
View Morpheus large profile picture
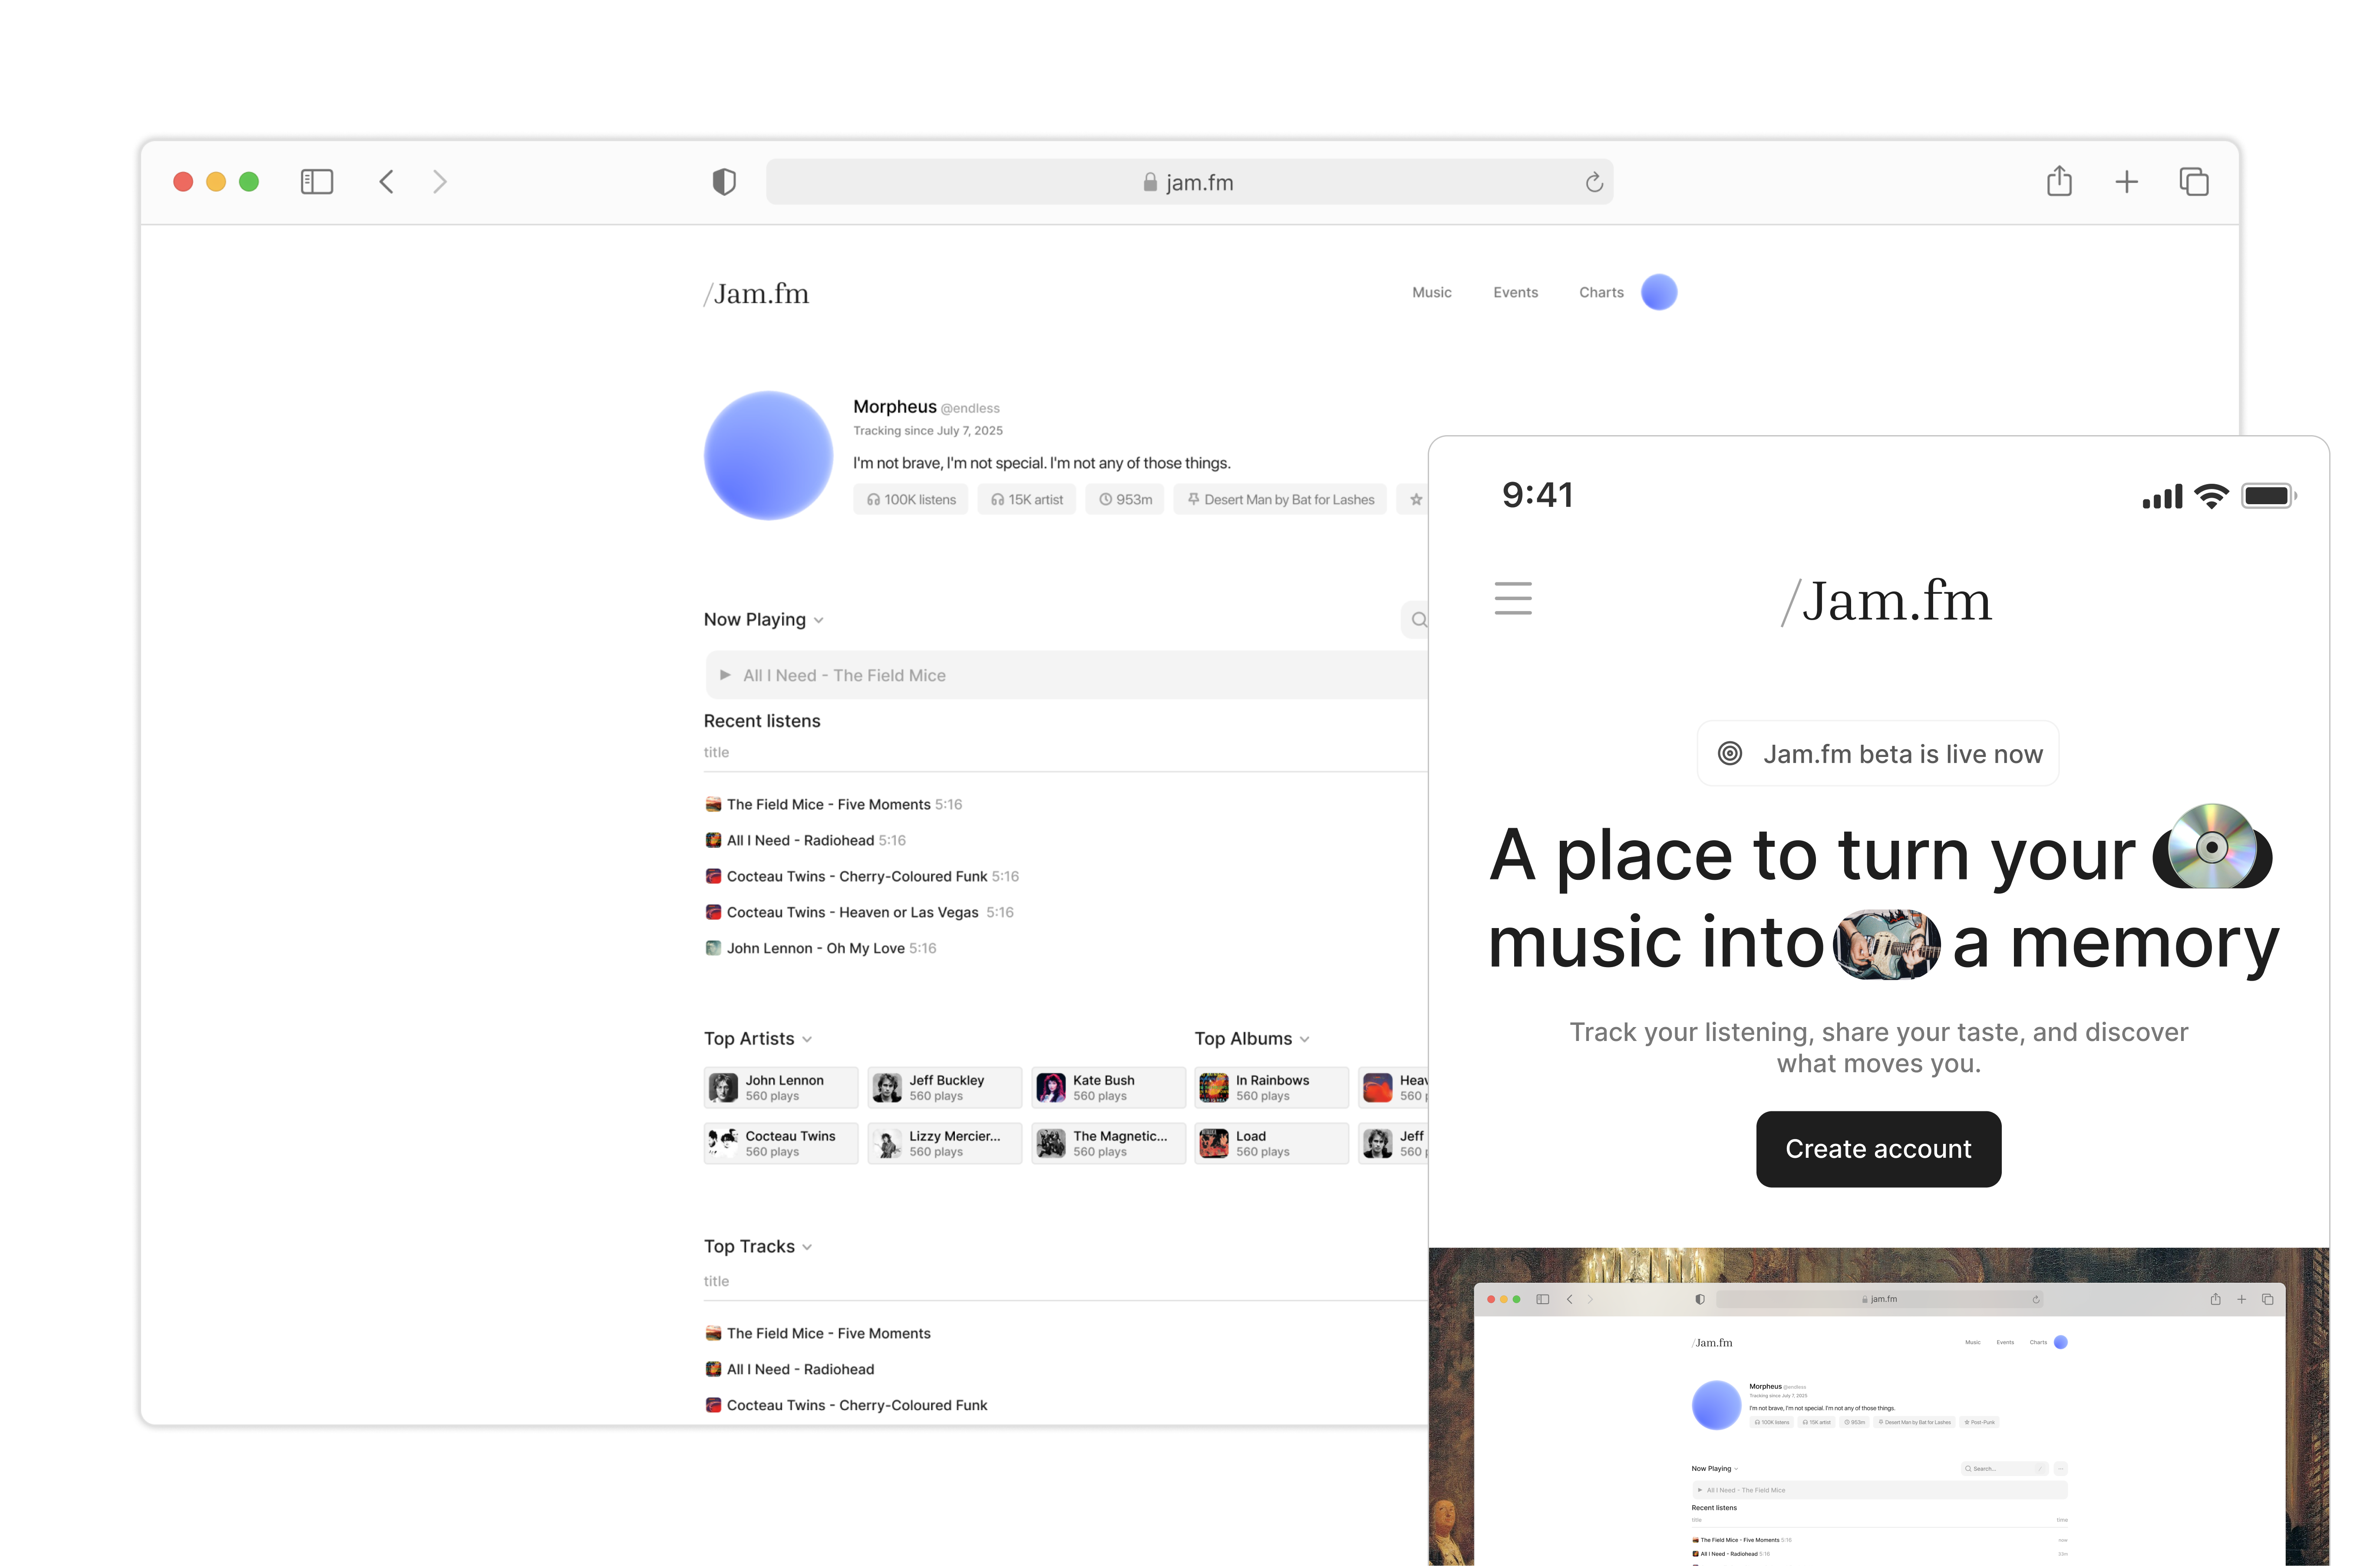pos(768,455)
